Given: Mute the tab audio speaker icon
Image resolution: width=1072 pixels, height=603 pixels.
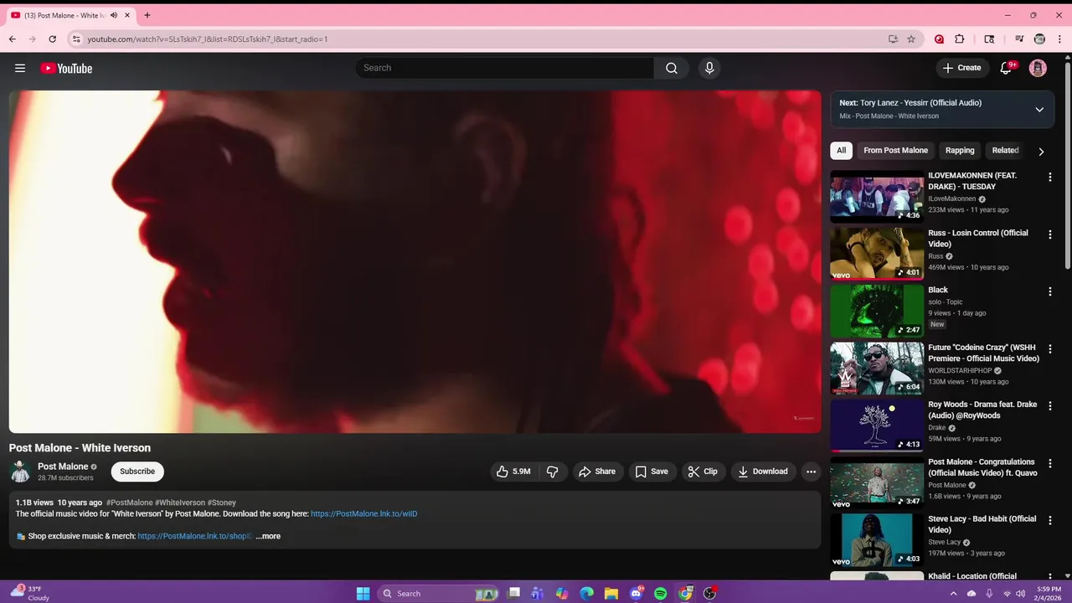Looking at the screenshot, I should pyautogui.click(x=114, y=15).
